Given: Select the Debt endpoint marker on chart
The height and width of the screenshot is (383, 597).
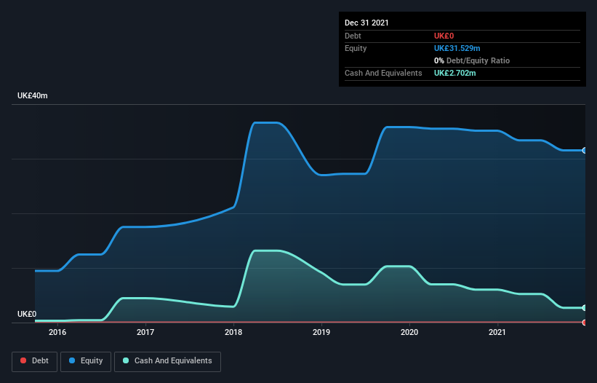Looking at the screenshot, I should click(x=585, y=323).
